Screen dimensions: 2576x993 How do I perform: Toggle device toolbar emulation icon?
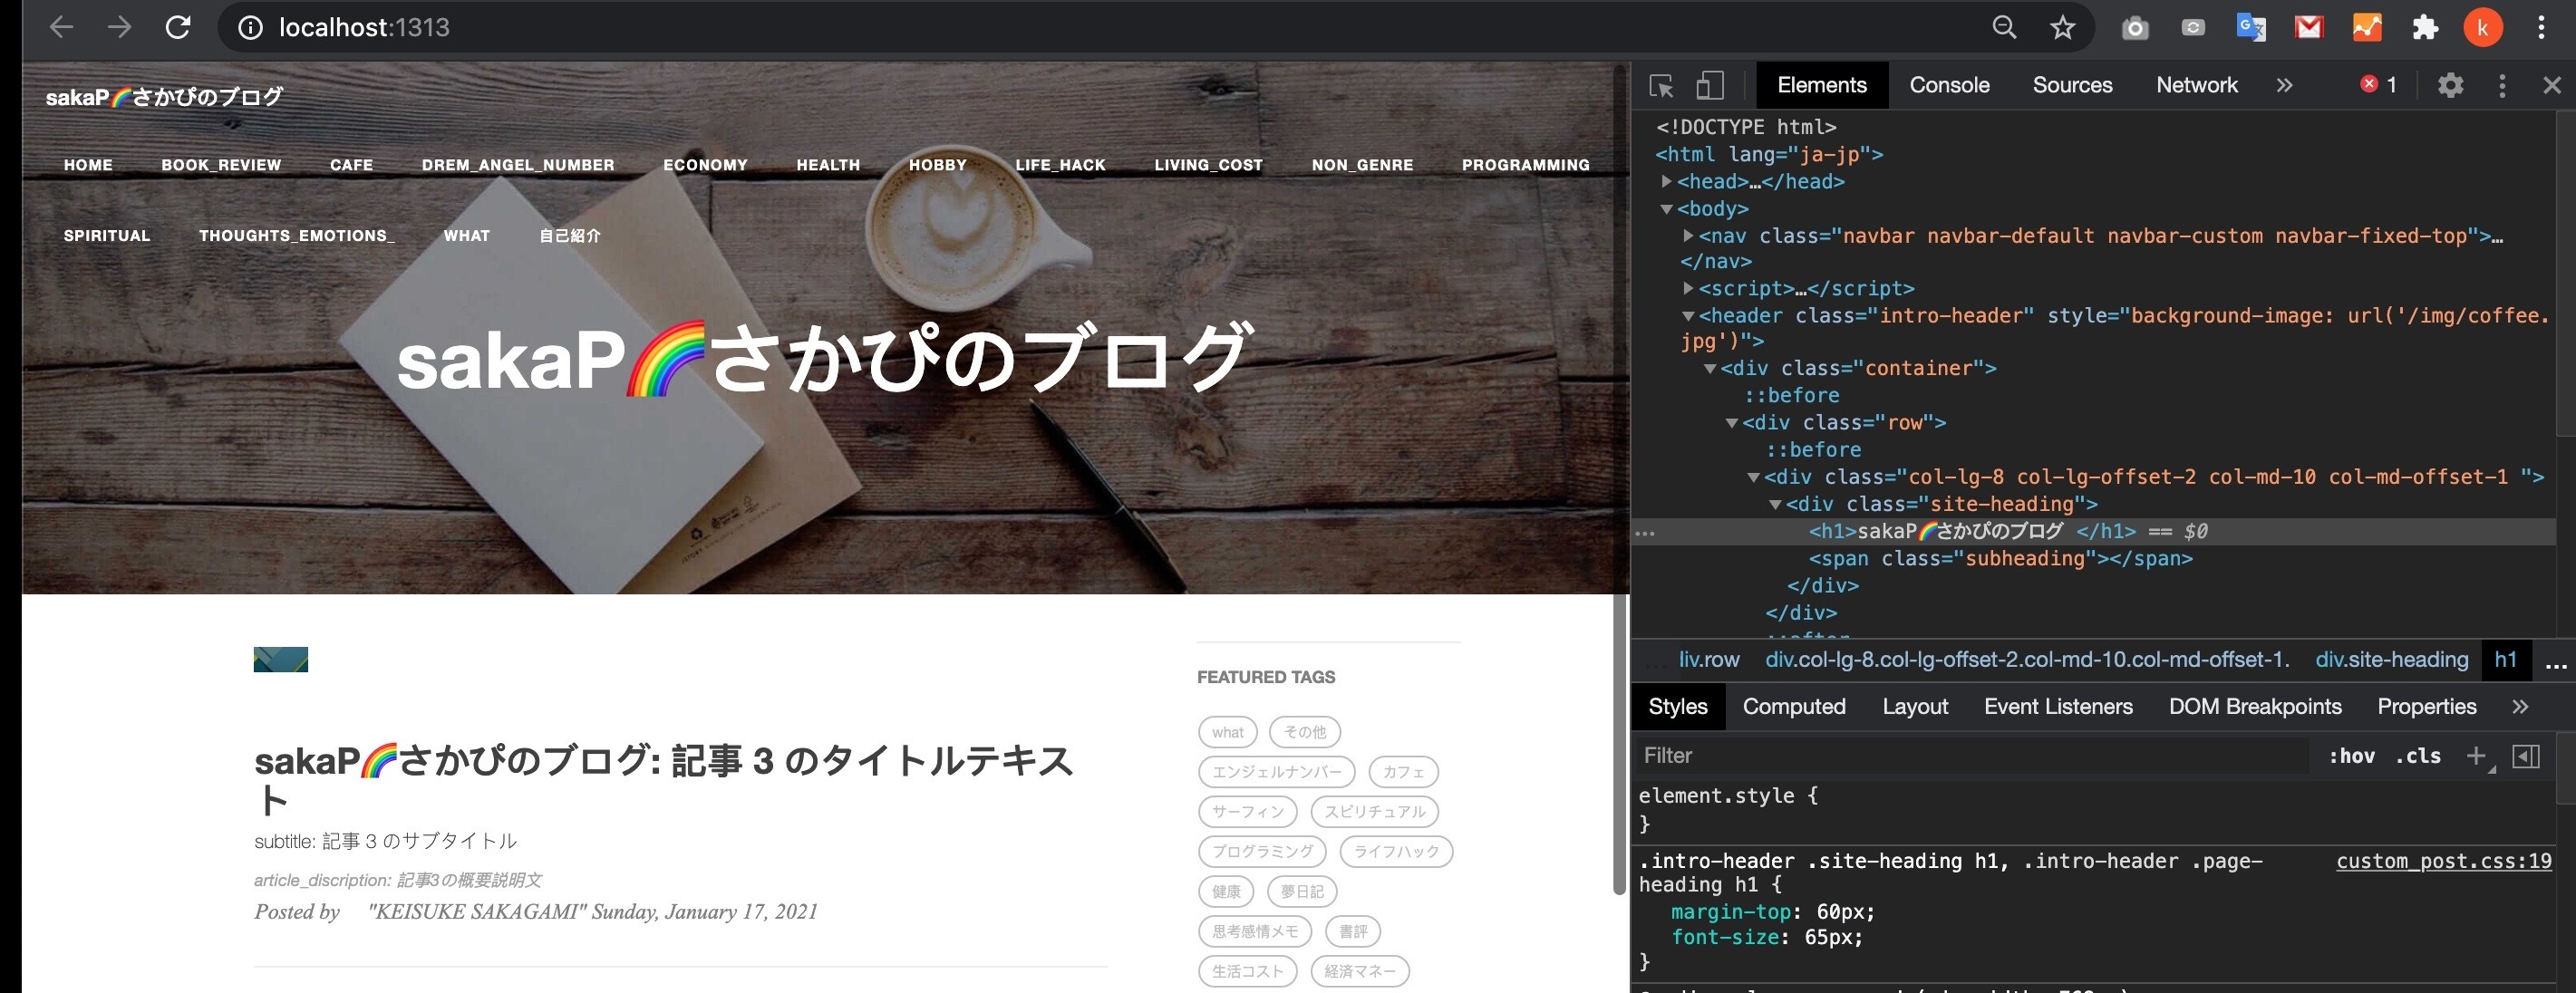click(1710, 86)
